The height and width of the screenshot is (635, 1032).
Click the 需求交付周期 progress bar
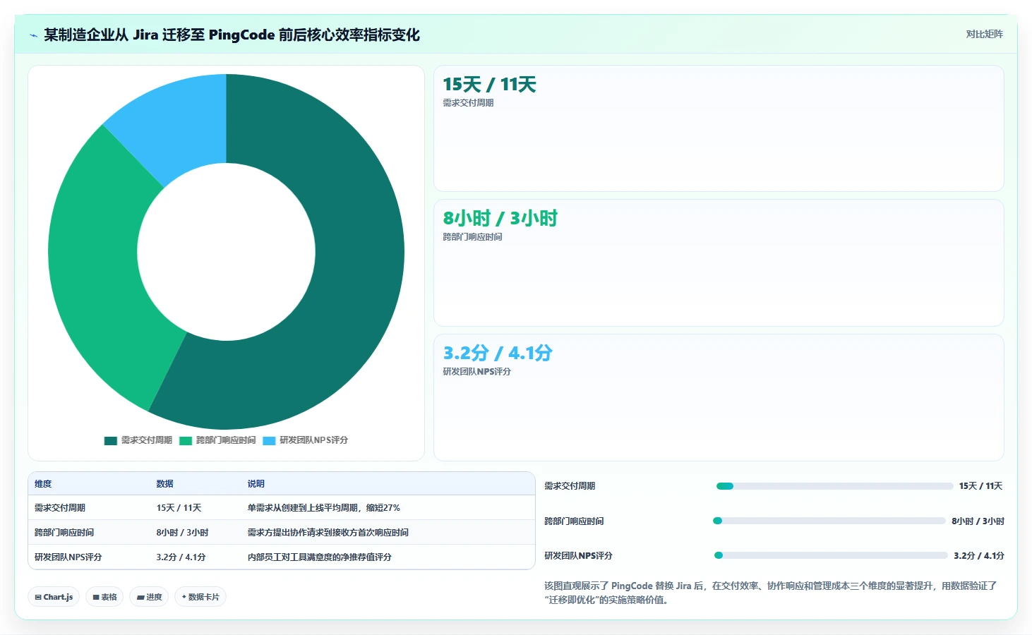(834, 486)
